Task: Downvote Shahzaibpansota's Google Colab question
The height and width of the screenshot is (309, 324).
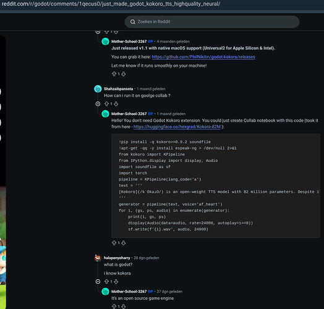Action: coord(116,104)
